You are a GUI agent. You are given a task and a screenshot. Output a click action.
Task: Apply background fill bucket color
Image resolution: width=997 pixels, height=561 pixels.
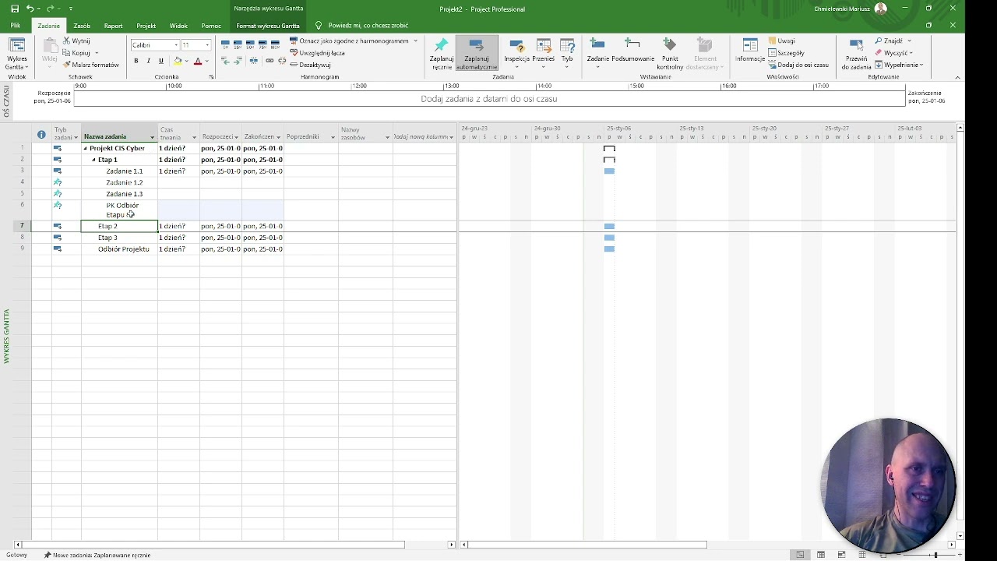click(178, 61)
